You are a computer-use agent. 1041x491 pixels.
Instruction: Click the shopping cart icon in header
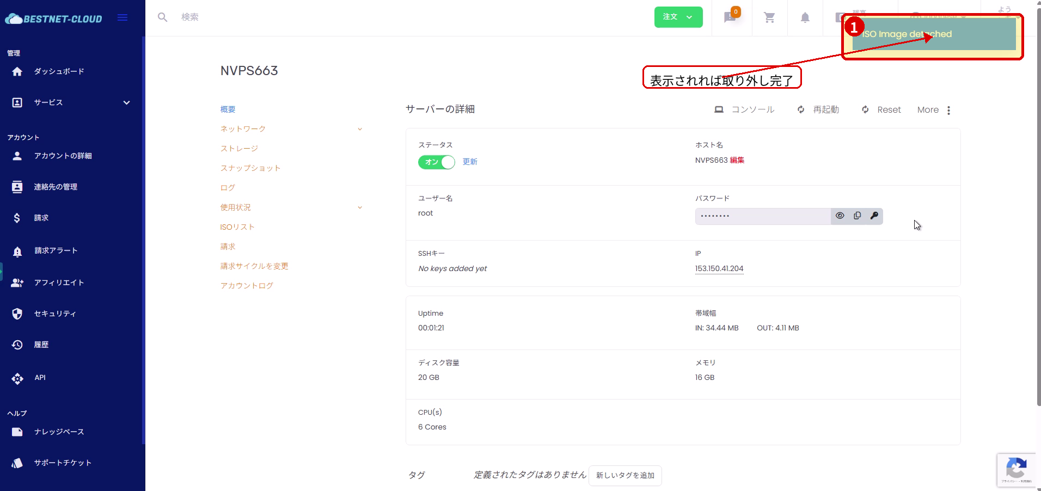pyautogui.click(x=769, y=17)
